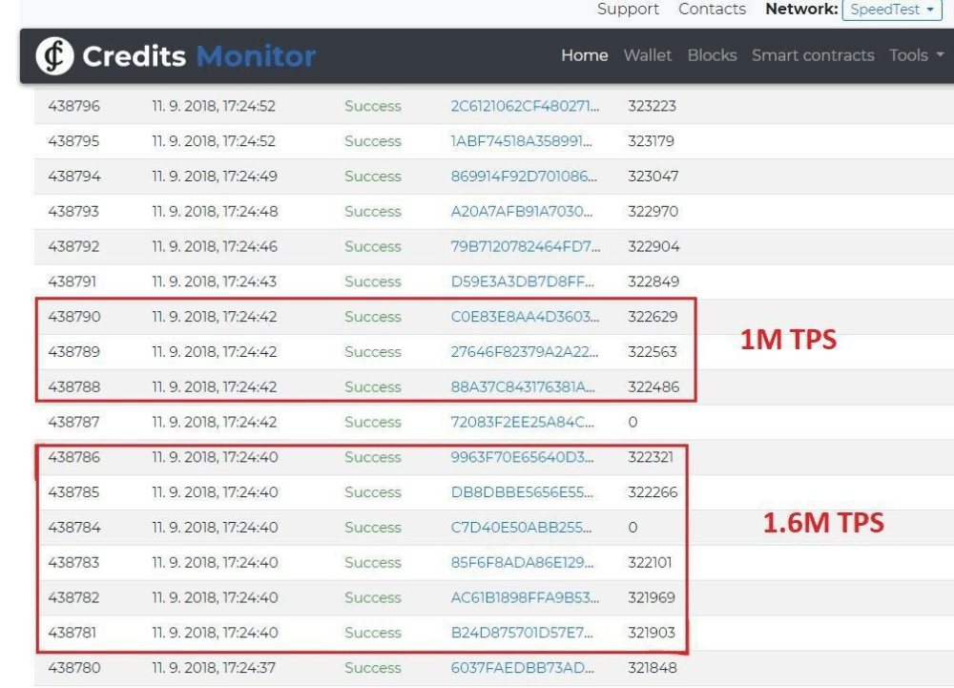Click block number 438781

tap(73, 633)
